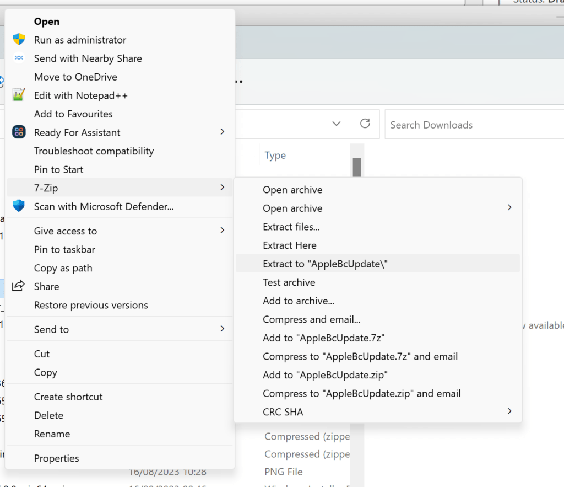Choose Troubleshoot compatibility
The height and width of the screenshot is (487, 564).
point(120,151)
